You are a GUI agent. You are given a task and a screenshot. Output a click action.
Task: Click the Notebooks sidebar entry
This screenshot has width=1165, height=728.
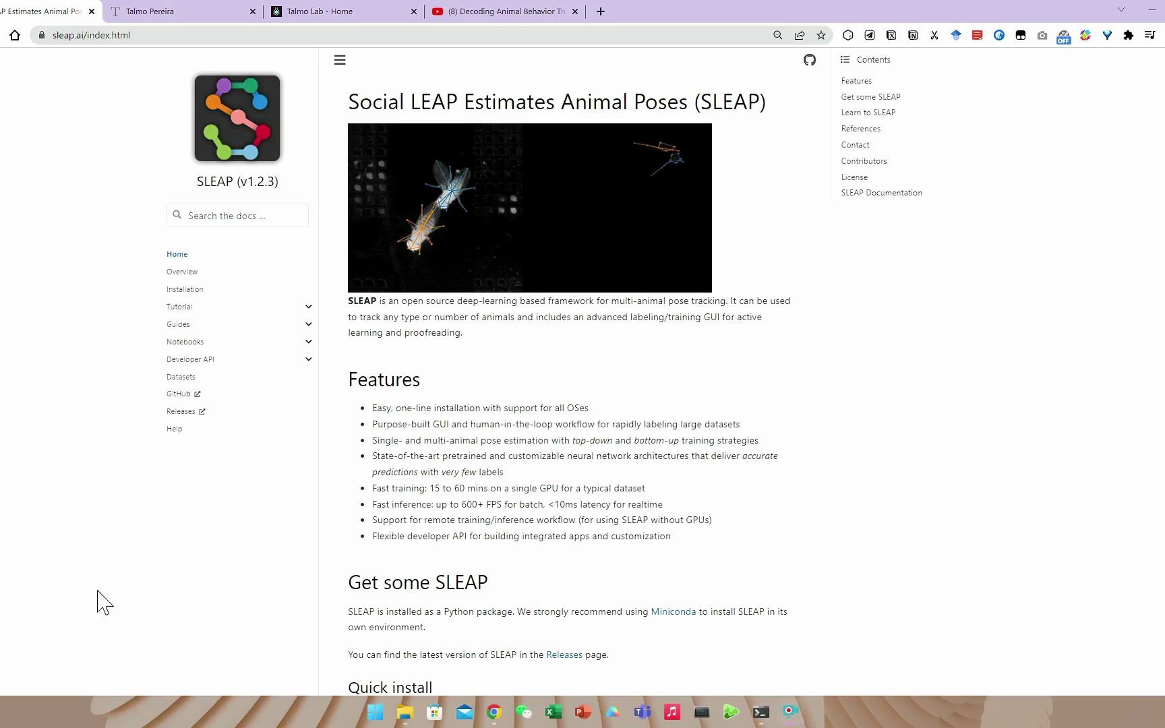185,342
